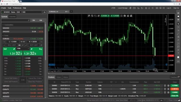Open settings gear for USDCAD position
This screenshot has height=102, width=181.
tap(168, 92)
